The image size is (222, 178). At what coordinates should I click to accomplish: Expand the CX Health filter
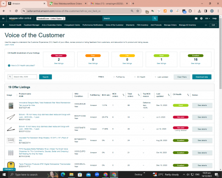[140, 77]
